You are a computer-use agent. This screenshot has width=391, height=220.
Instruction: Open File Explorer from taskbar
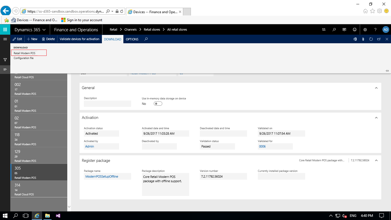(48, 216)
